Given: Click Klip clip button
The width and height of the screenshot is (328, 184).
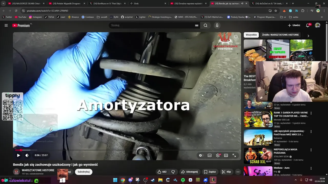Looking at the screenshot, I should (x=227, y=172).
